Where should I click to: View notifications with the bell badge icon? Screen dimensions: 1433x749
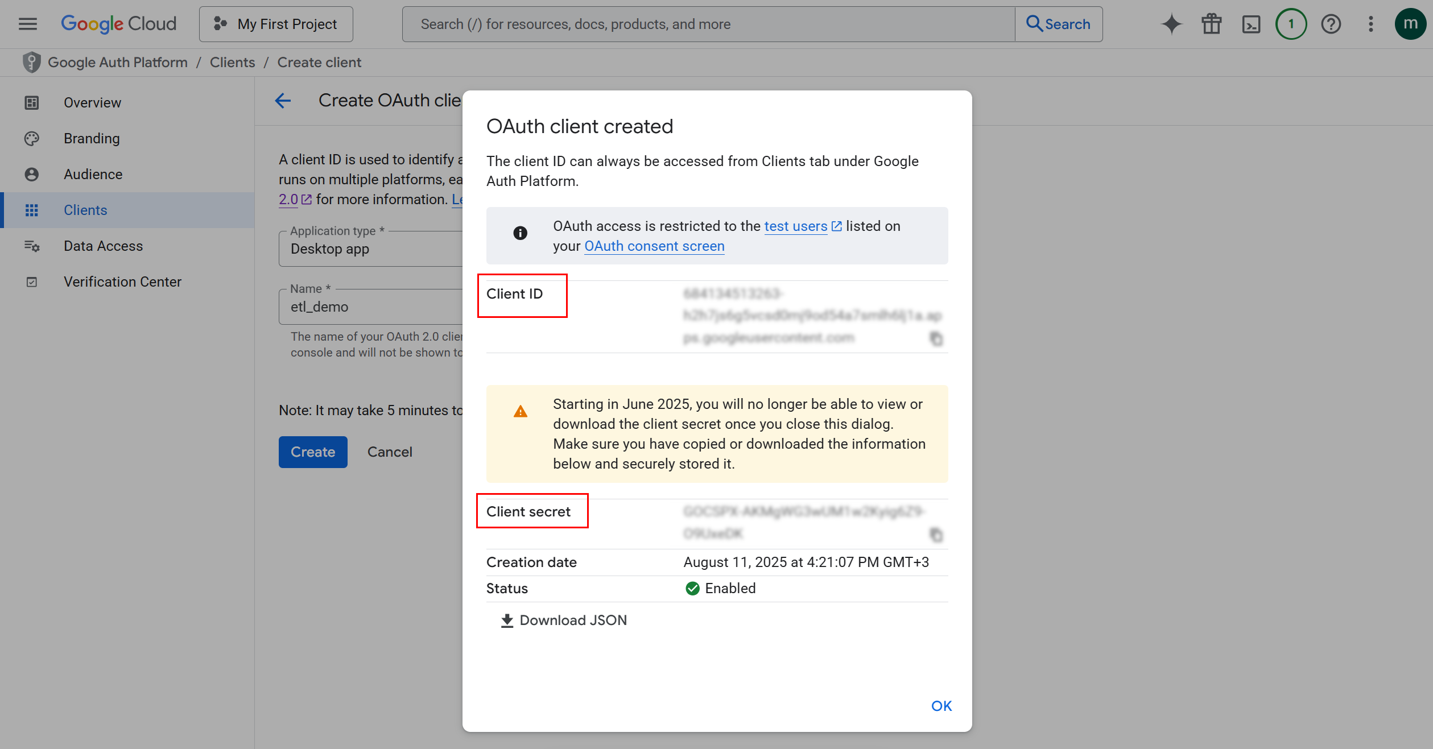point(1291,24)
